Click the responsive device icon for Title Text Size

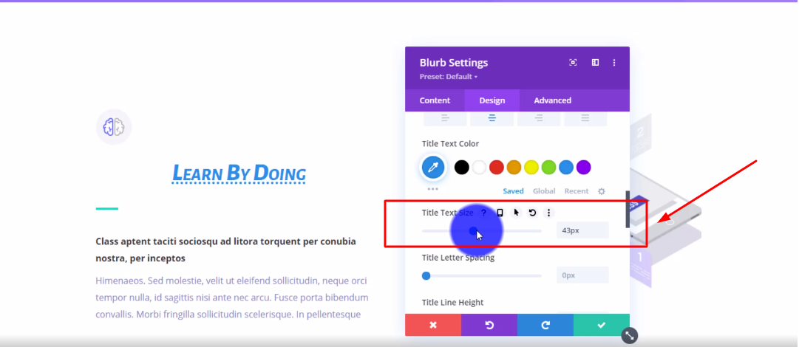pyautogui.click(x=500, y=213)
